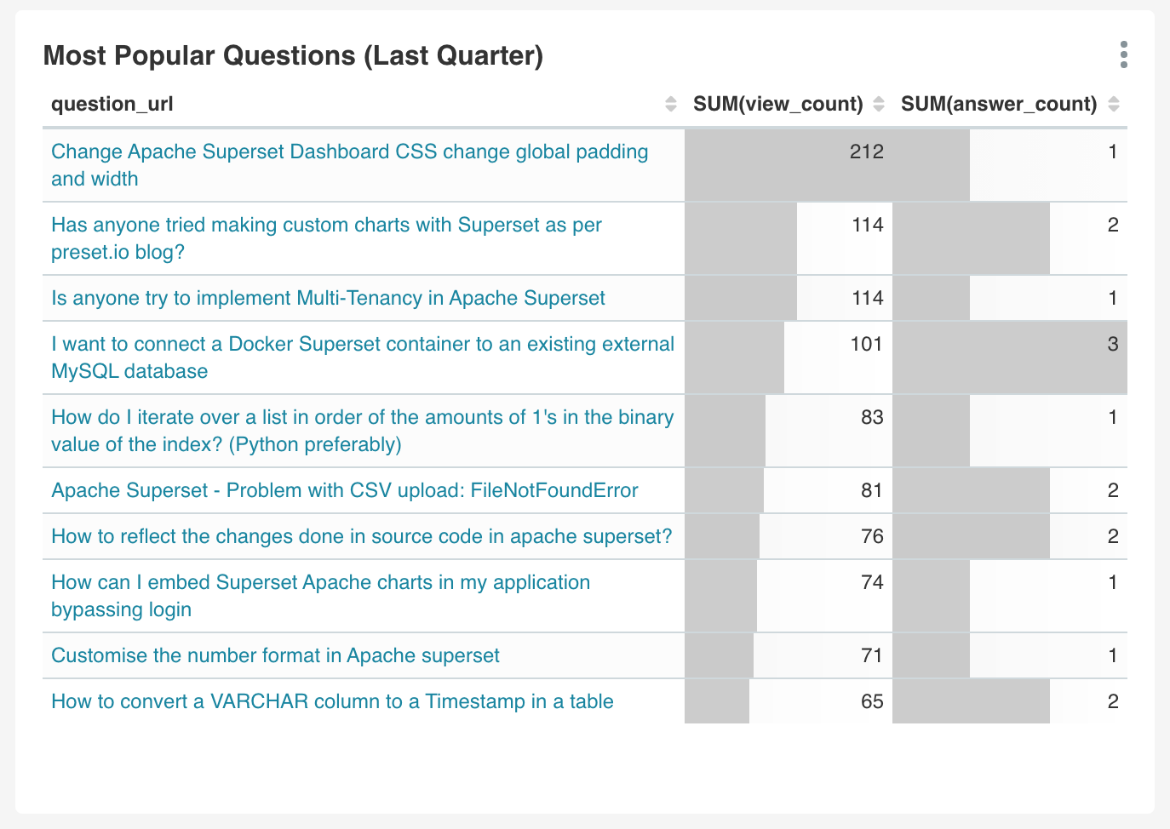Image resolution: width=1170 pixels, height=829 pixels.
Task: Open the VARCHAR to Timestamp question
Action: [x=332, y=701]
